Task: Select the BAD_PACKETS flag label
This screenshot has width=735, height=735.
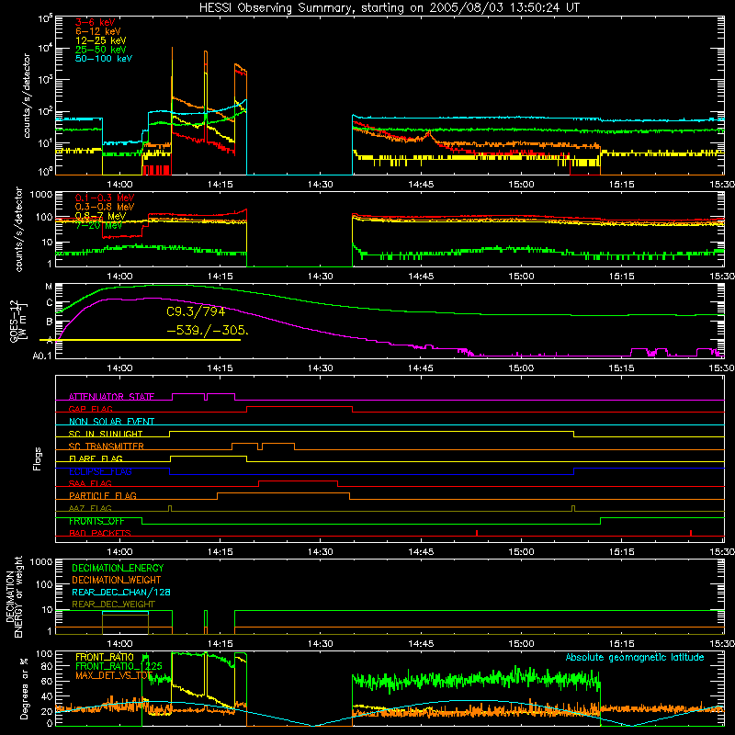Action: [x=100, y=533]
